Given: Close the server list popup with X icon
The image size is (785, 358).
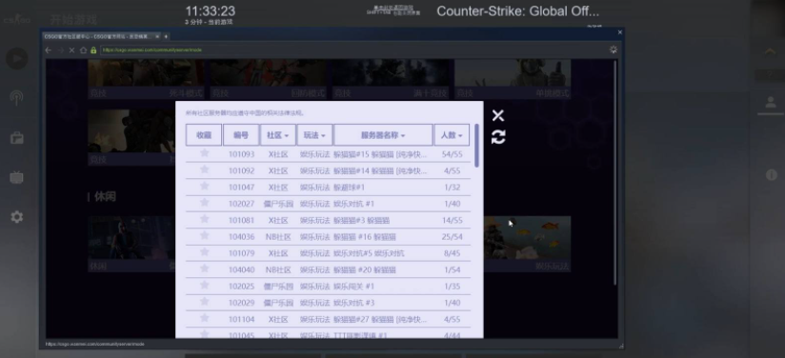Looking at the screenshot, I should [498, 115].
